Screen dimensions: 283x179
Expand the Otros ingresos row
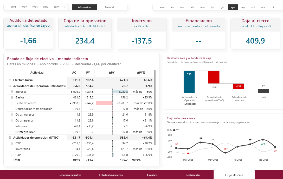tap(12, 115)
